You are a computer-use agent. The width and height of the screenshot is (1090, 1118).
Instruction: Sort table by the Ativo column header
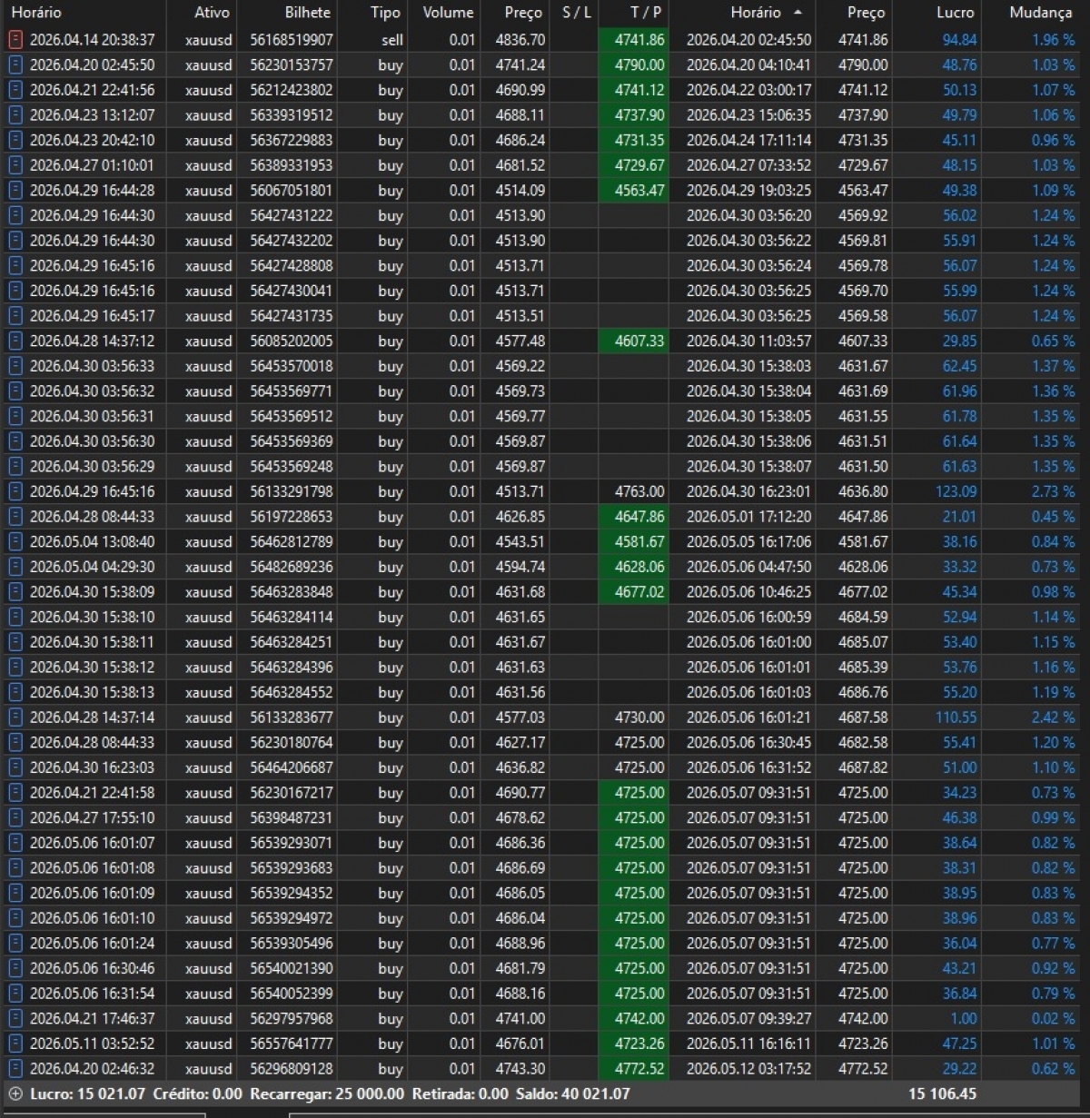tap(212, 13)
